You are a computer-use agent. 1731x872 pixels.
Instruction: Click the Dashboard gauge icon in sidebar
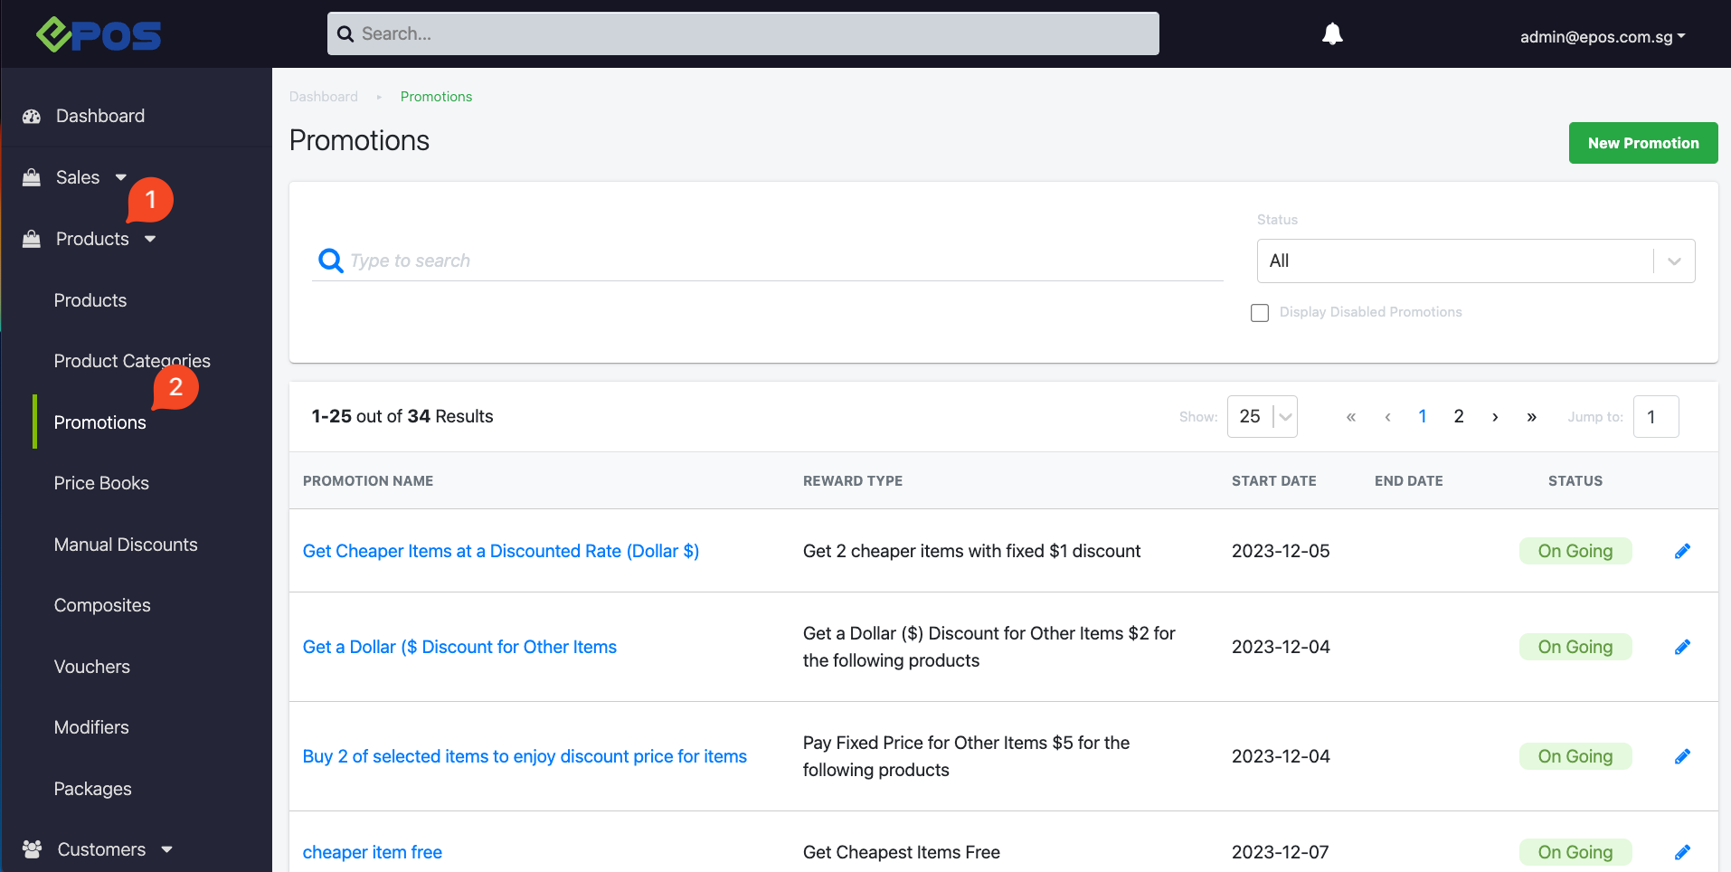click(32, 116)
